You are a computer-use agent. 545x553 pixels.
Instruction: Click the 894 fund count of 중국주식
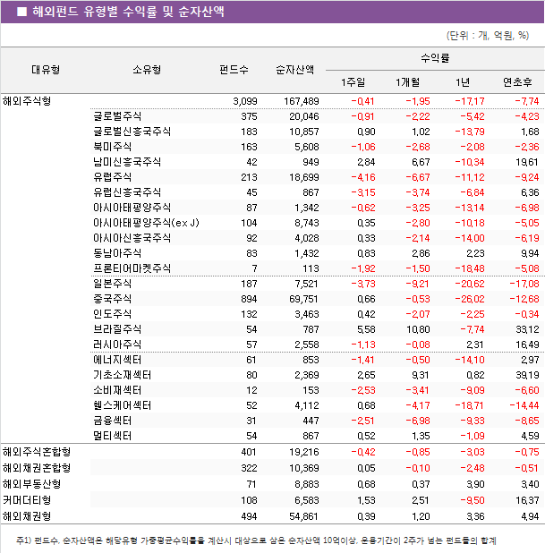click(x=249, y=299)
